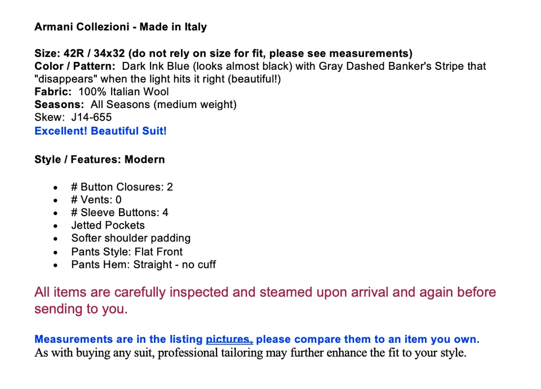This screenshot has height=389, width=541.
Task: Click the "Softer shoulder padding" bullet item
Action: [131, 238]
